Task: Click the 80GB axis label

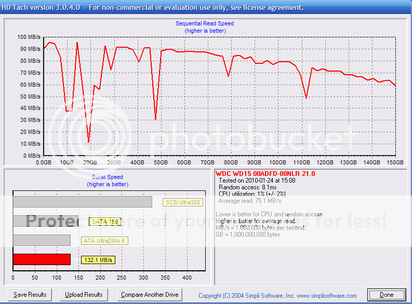Action: point(231,162)
